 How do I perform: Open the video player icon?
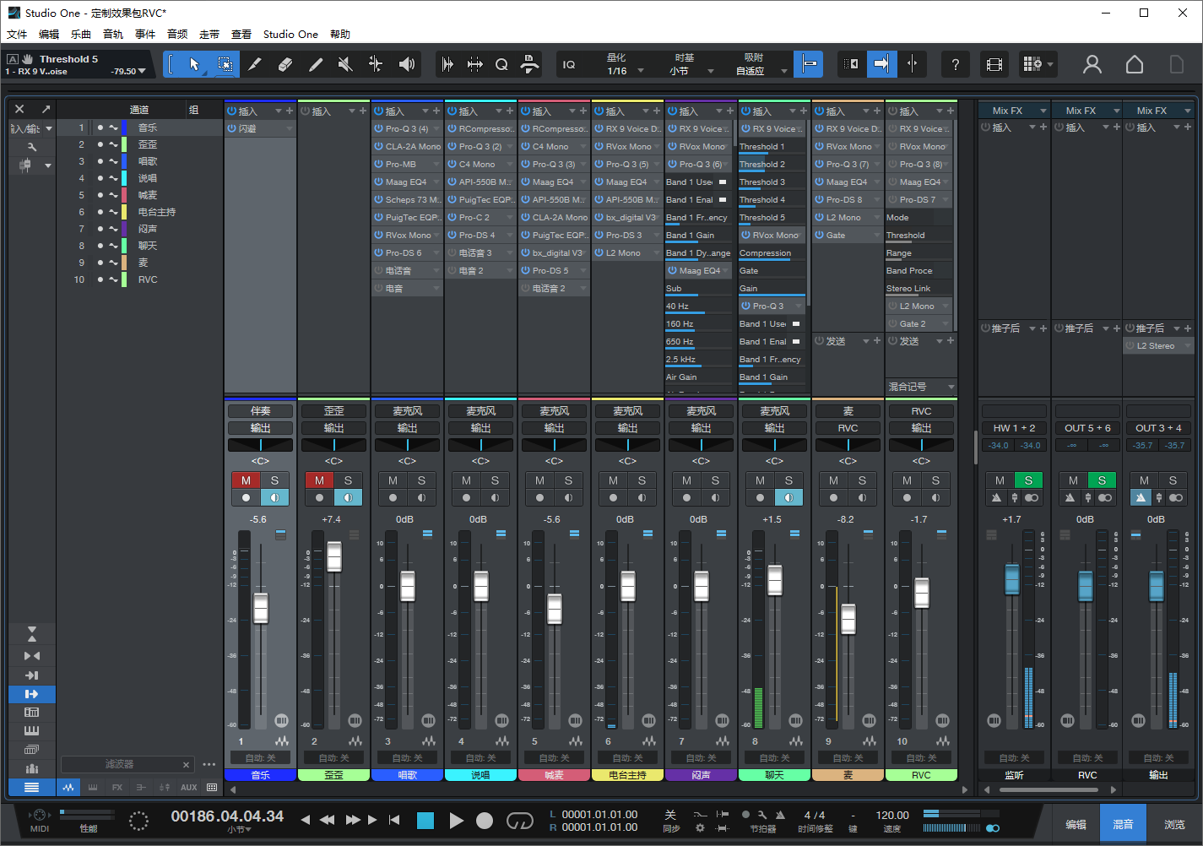pos(994,64)
